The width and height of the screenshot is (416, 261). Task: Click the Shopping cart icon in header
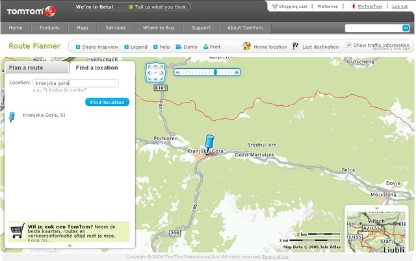pos(275,6)
